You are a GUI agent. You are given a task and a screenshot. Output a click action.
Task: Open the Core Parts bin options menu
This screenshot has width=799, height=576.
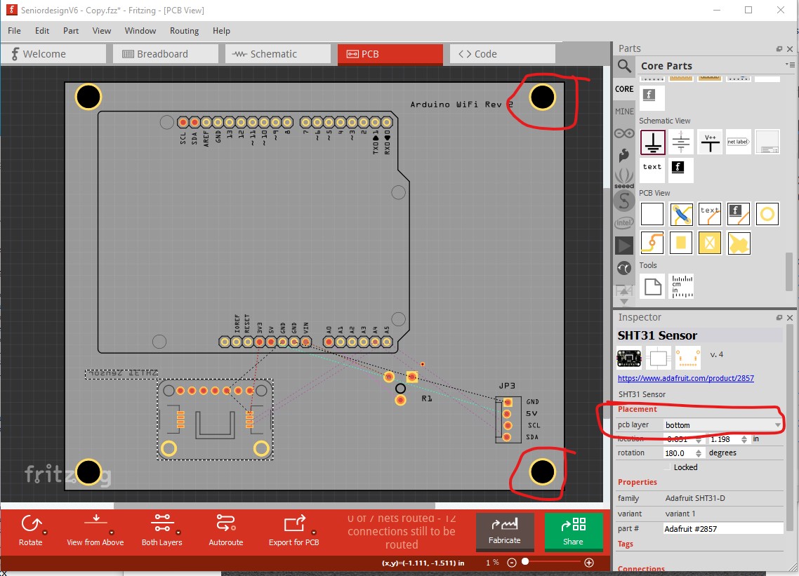coord(790,65)
